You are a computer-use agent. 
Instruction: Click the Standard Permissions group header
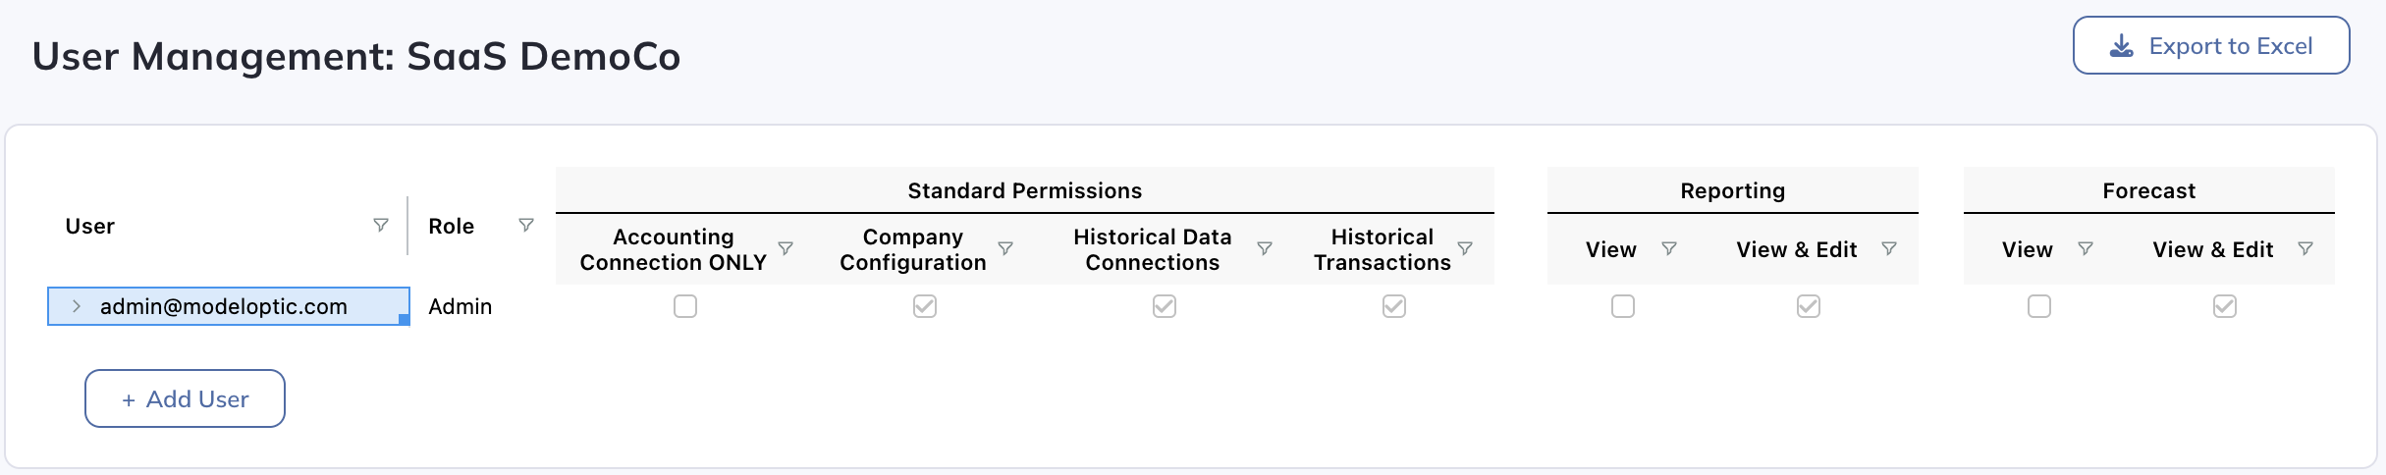coord(1024,190)
